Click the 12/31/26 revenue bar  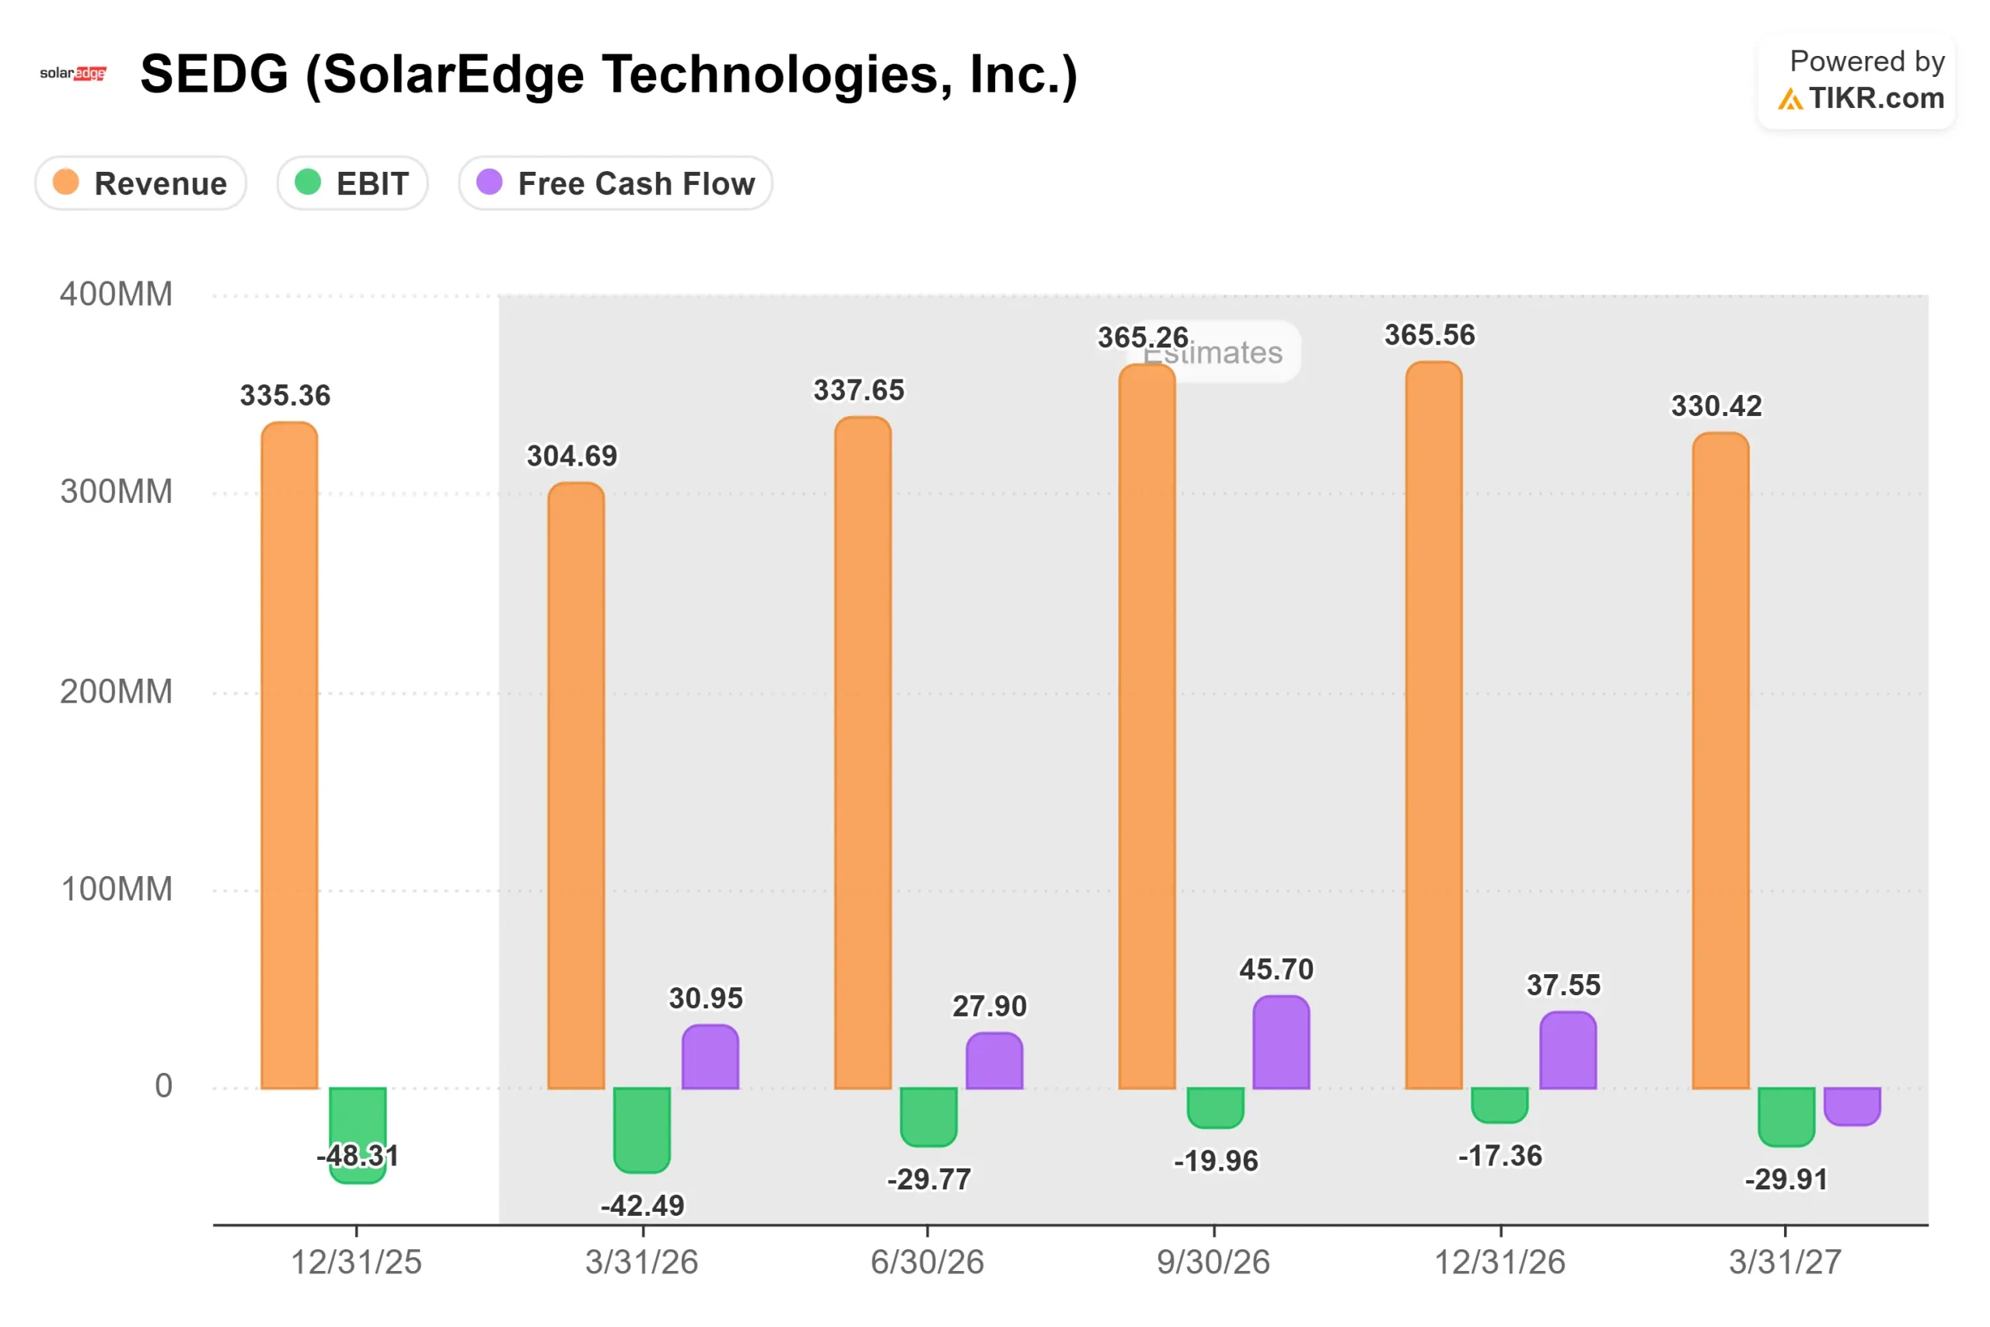(1433, 725)
